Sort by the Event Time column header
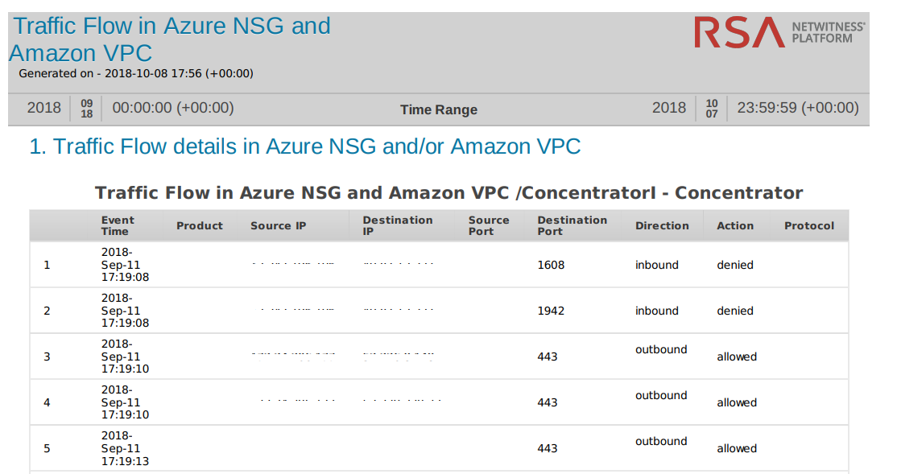The height and width of the screenshot is (474, 897). pyautogui.click(x=118, y=225)
